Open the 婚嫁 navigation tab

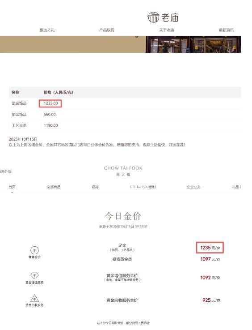(95, 187)
